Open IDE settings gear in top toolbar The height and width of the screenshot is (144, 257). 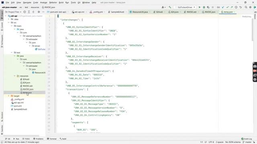(x=250, y=7)
